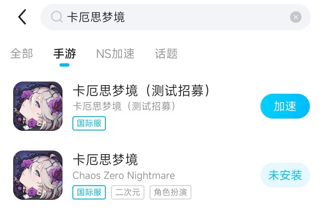The height and width of the screenshot is (221, 323).
Task: Select the 手游 tab
Action: tap(65, 54)
